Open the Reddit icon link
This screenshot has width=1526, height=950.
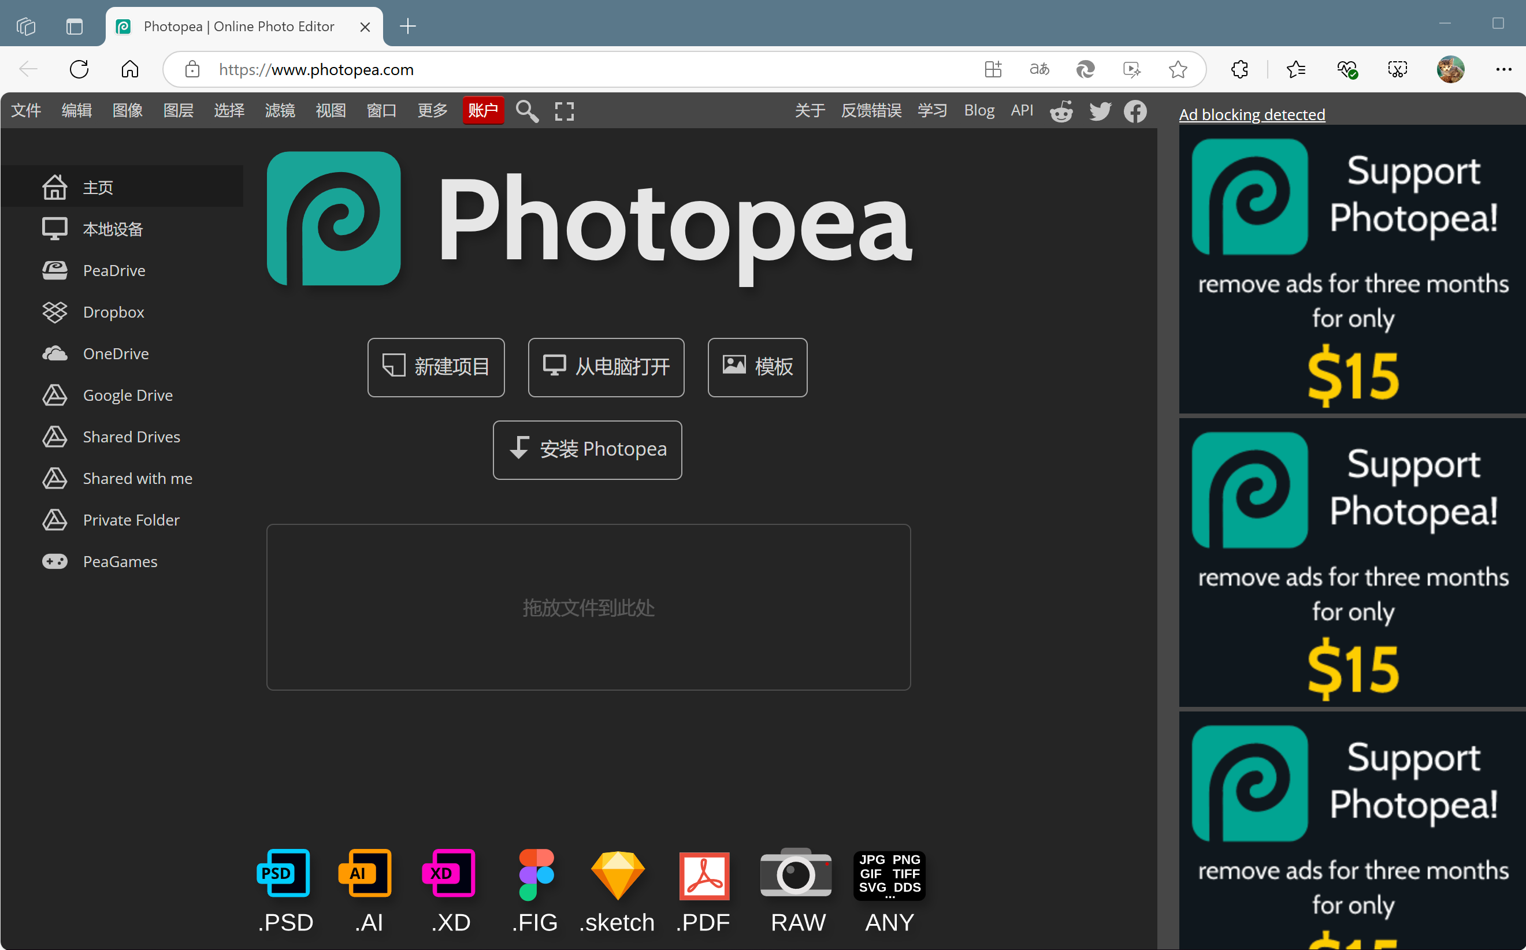pyautogui.click(x=1061, y=111)
